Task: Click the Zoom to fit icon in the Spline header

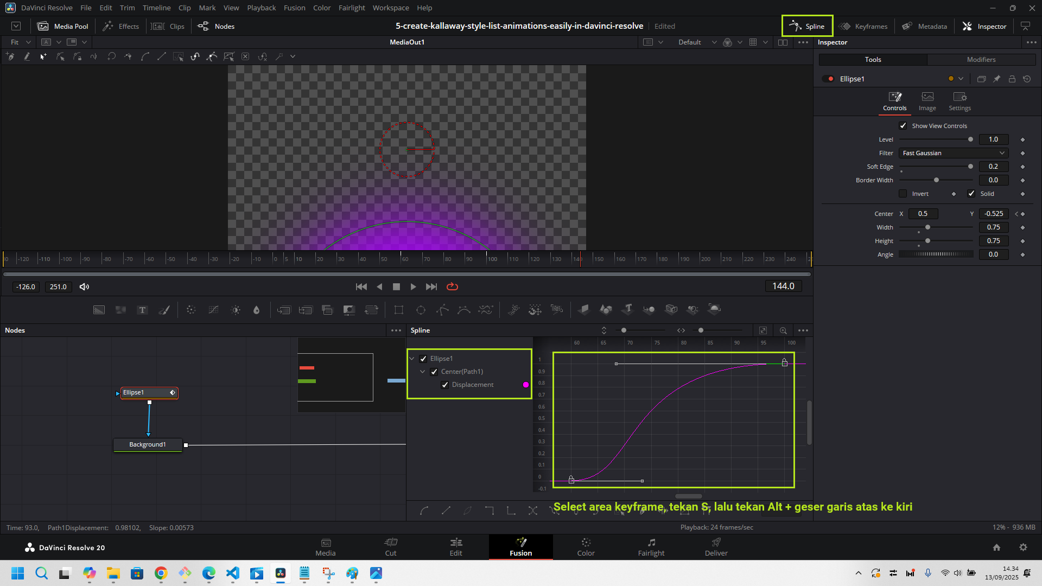Action: tap(763, 330)
